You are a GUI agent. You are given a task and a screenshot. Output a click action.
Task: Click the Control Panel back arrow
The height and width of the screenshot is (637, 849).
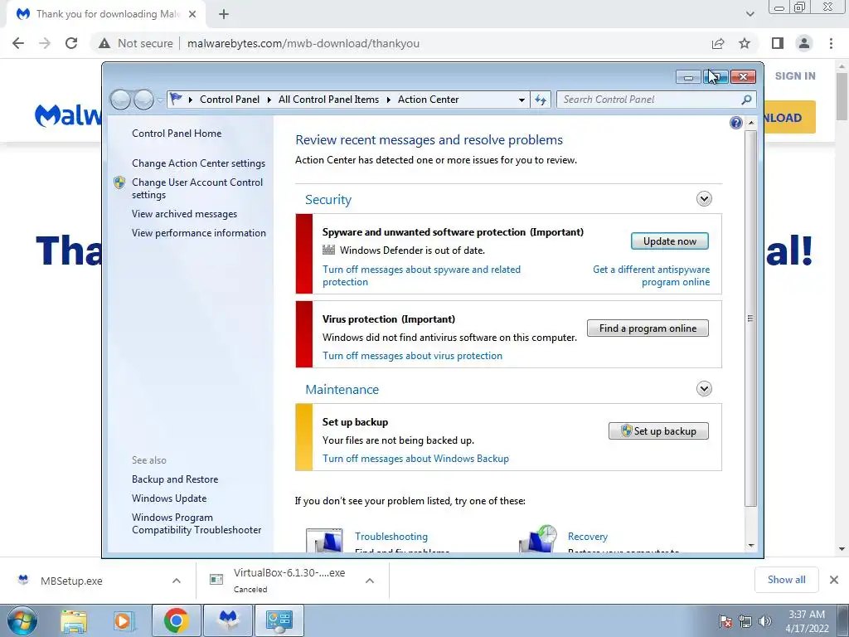[x=120, y=100]
